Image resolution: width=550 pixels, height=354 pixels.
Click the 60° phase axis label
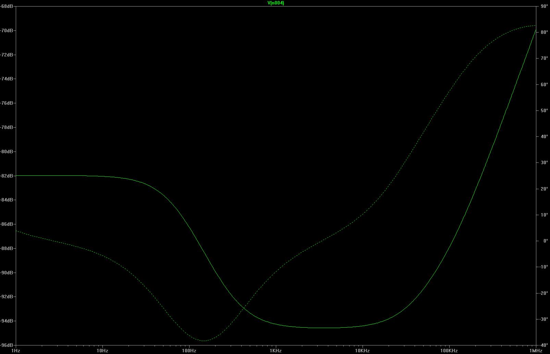coord(544,85)
